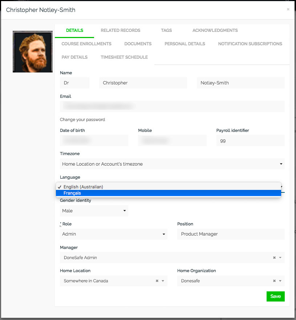Click the Position input field
Screen dimensions: 296x320
click(x=231, y=234)
